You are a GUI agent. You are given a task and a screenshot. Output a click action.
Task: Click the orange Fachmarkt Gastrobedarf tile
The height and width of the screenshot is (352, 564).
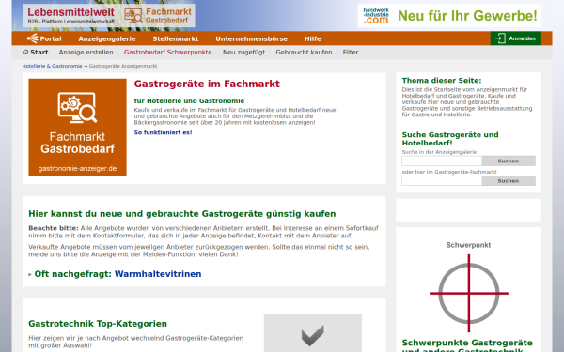point(77,128)
